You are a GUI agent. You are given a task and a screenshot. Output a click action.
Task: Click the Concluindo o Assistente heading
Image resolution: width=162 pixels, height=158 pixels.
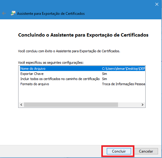[83, 35]
